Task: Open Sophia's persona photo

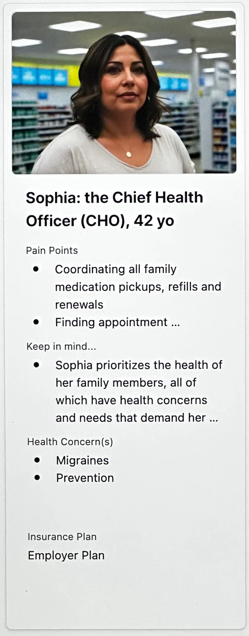Action: point(124,93)
